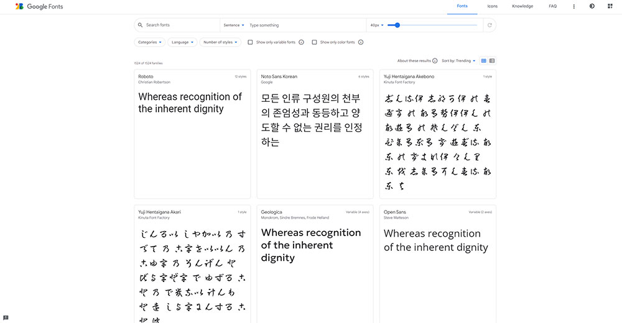
Task: Click the 1 style label on Yuji Hentaigana Akebono
Action: point(487,76)
